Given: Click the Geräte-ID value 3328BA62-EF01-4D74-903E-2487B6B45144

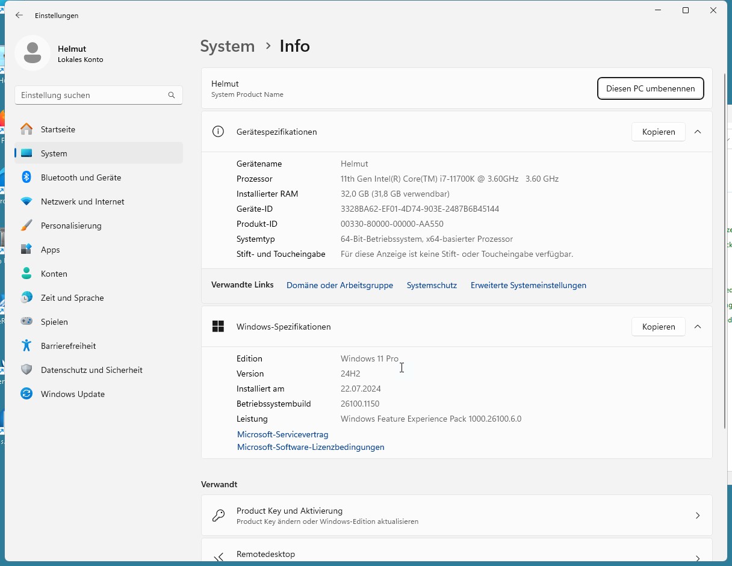Looking at the screenshot, I should [x=420, y=209].
